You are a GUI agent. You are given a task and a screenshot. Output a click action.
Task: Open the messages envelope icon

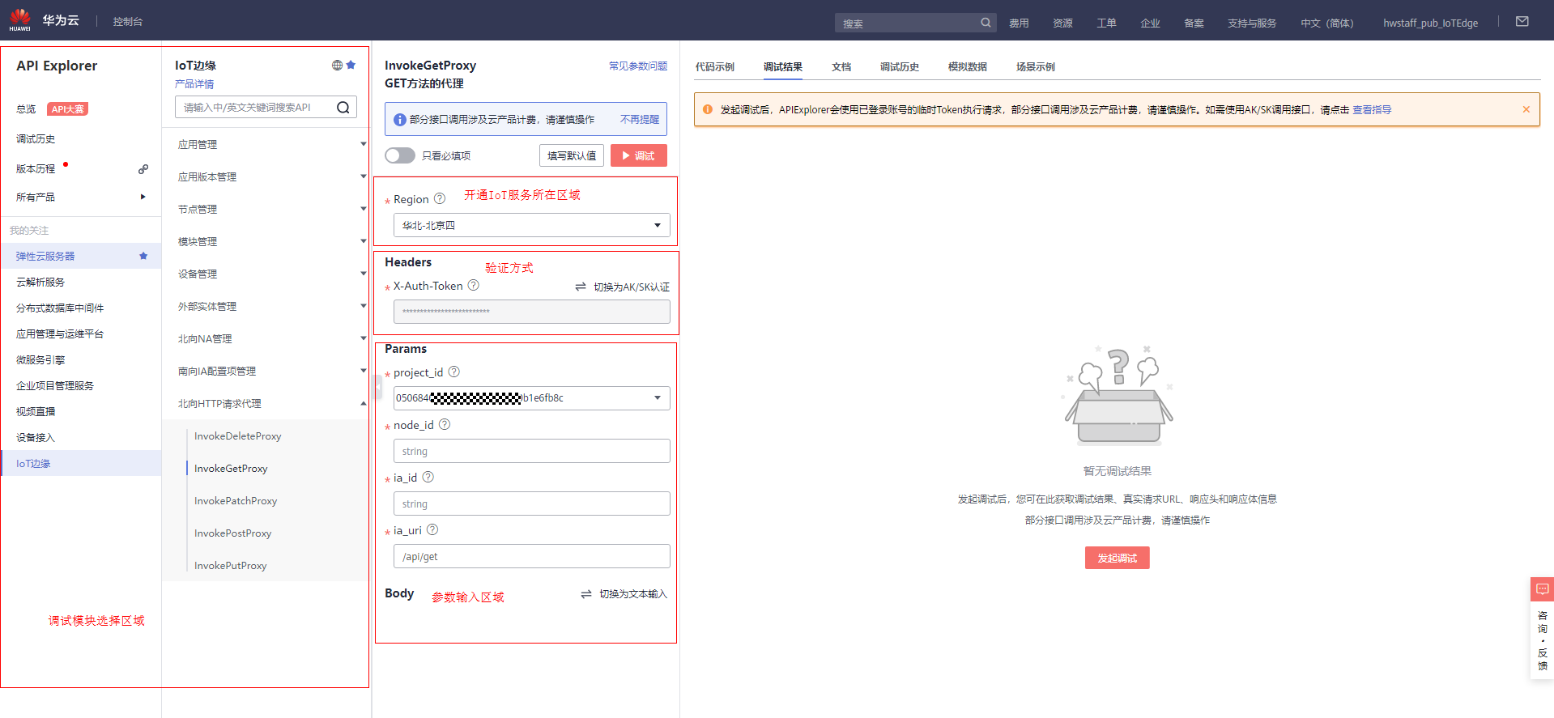pyautogui.click(x=1522, y=22)
